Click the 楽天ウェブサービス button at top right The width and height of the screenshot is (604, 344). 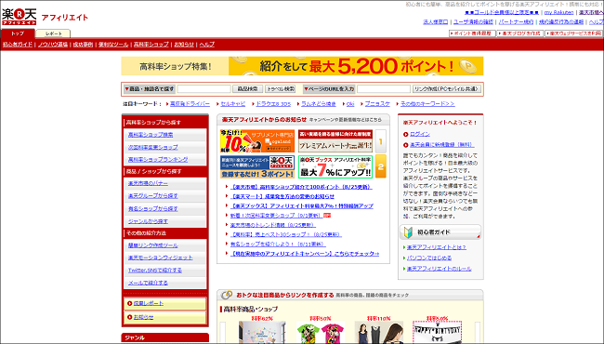click(573, 33)
